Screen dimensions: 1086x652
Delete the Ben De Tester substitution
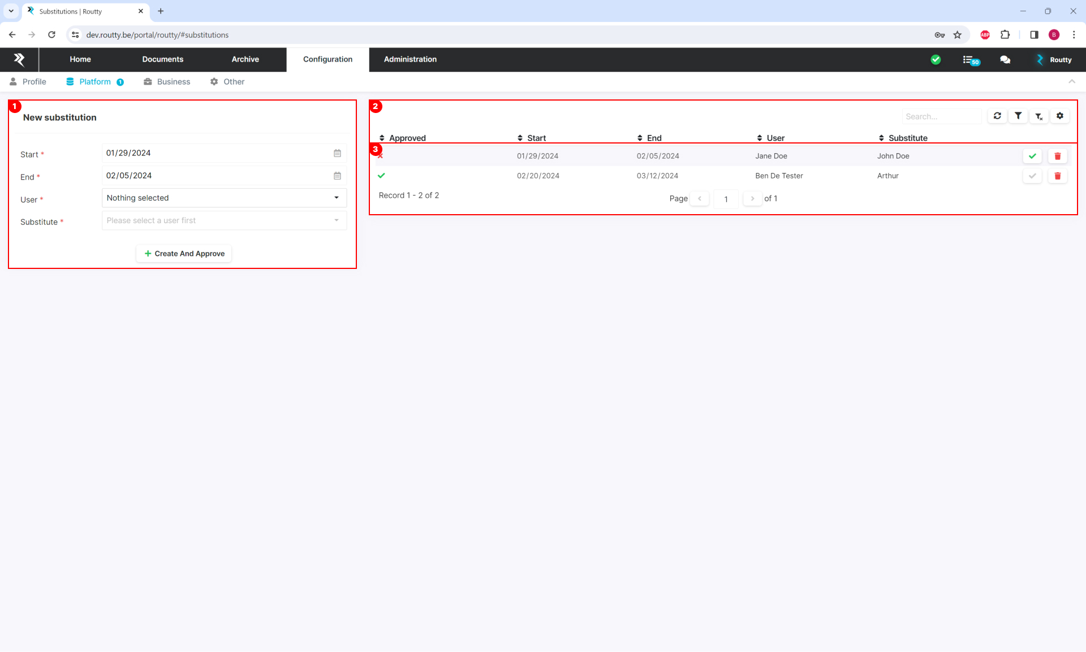(1057, 176)
